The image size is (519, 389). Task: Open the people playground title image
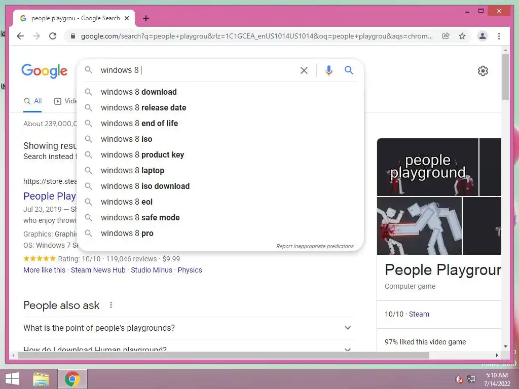428,167
